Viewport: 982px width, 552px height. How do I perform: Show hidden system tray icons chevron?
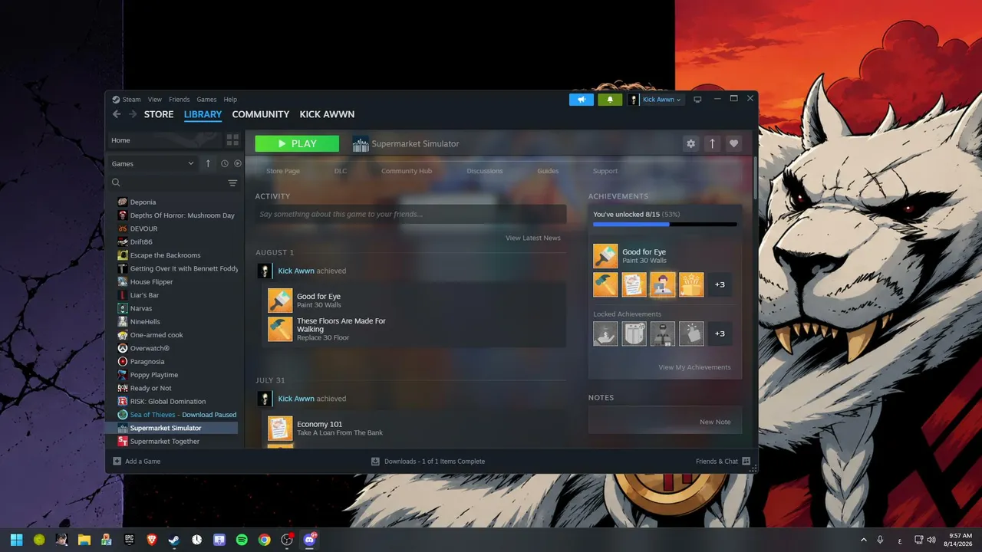864,540
